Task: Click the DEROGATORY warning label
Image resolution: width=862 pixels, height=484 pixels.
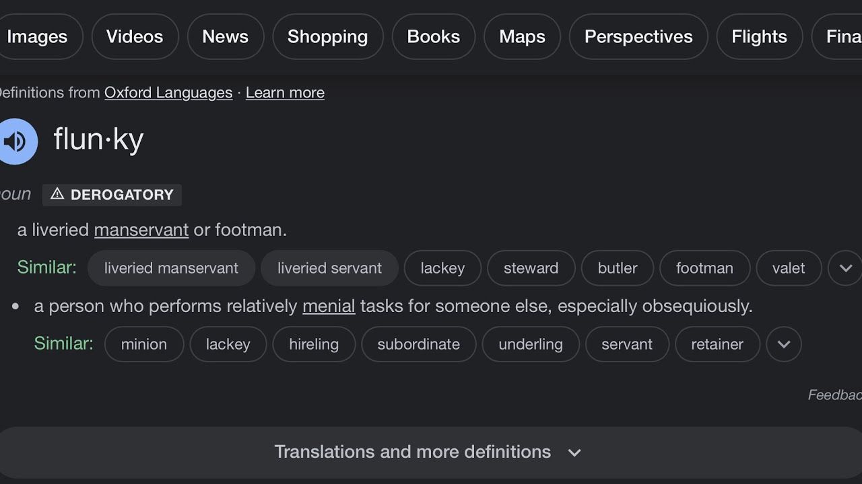Action: point(112,195)
